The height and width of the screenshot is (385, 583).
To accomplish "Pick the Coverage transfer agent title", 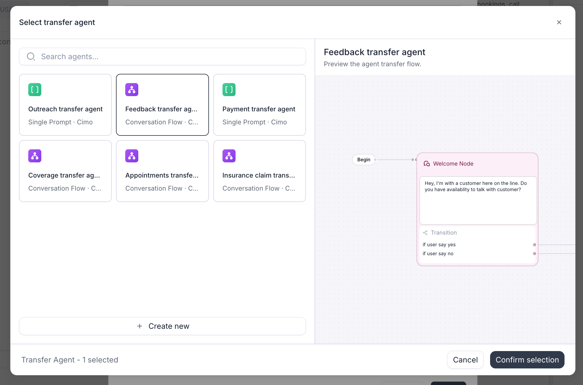I will coord(64,175).
